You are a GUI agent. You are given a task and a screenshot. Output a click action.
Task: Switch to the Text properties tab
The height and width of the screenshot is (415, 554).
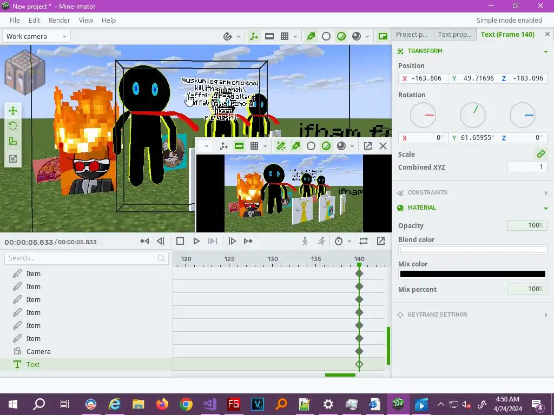(455, 35)
